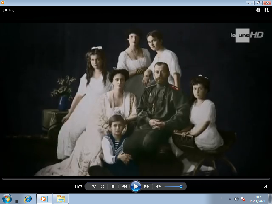Screen dimensions: 272x204
Task: Open the clock showing 23:17
Action: coord(257,199)
